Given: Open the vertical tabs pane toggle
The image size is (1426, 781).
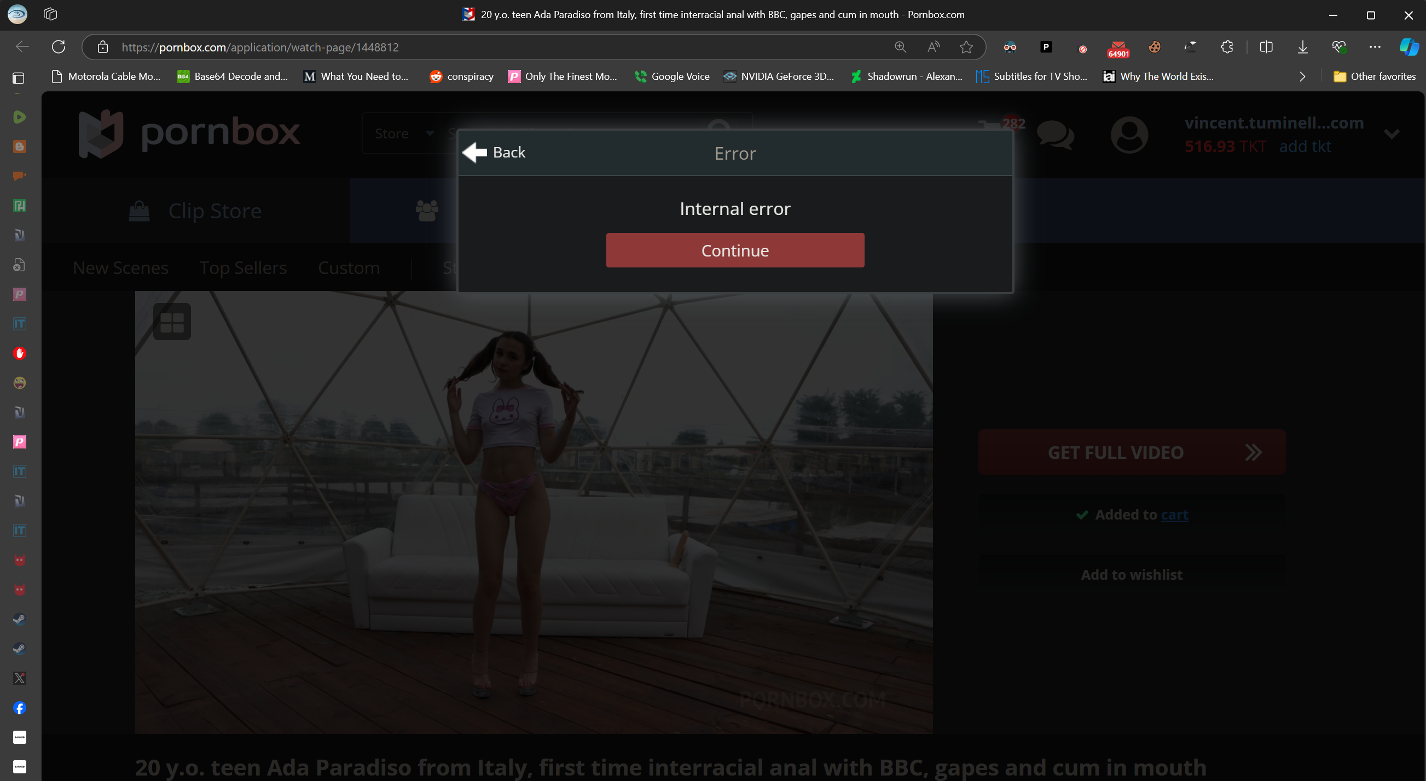Looking at the screenshot, I should click(18, 78).
